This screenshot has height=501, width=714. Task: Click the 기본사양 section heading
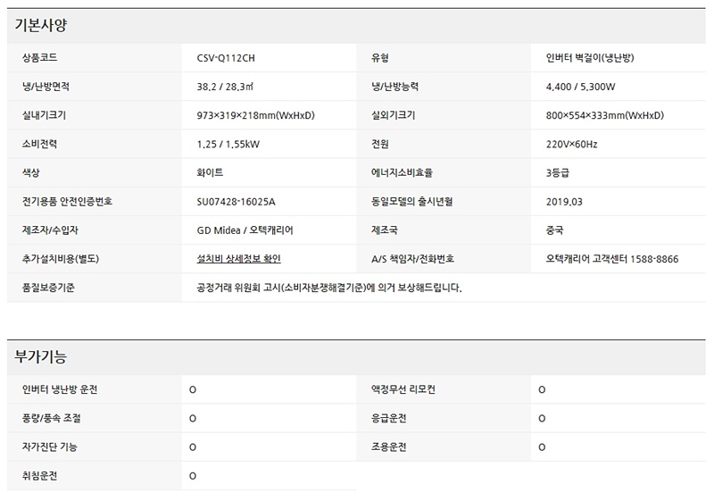41,26
